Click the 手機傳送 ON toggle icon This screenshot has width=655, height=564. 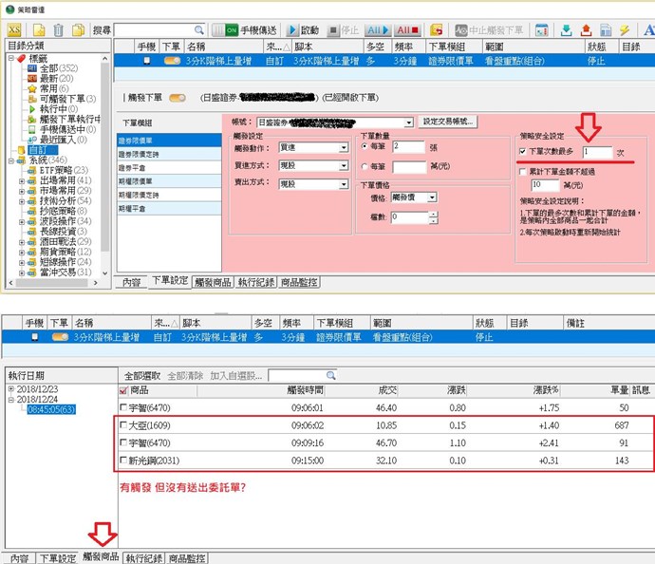(x=232, y=30)
